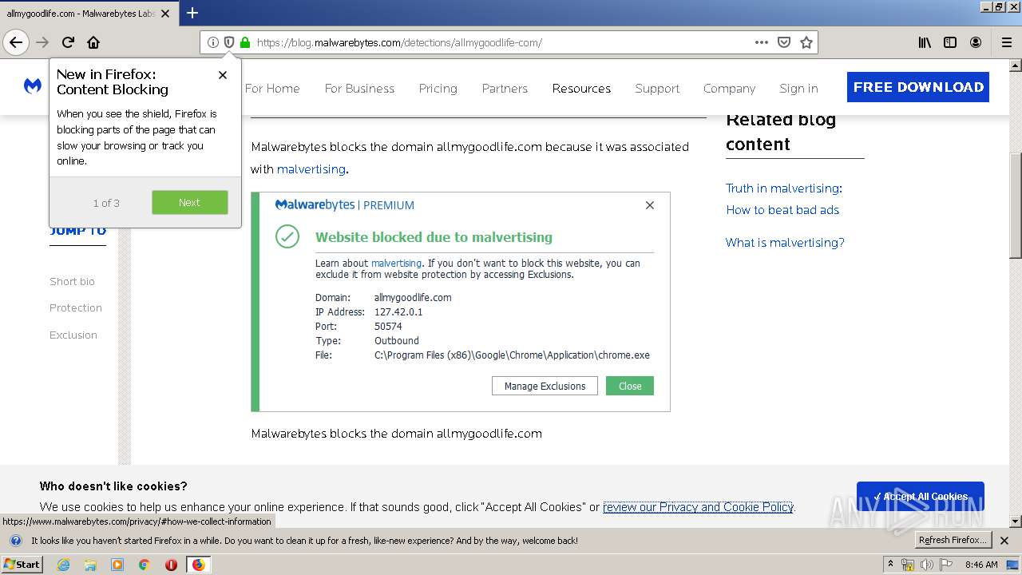Open the Support menu

[x=657, y=89]
